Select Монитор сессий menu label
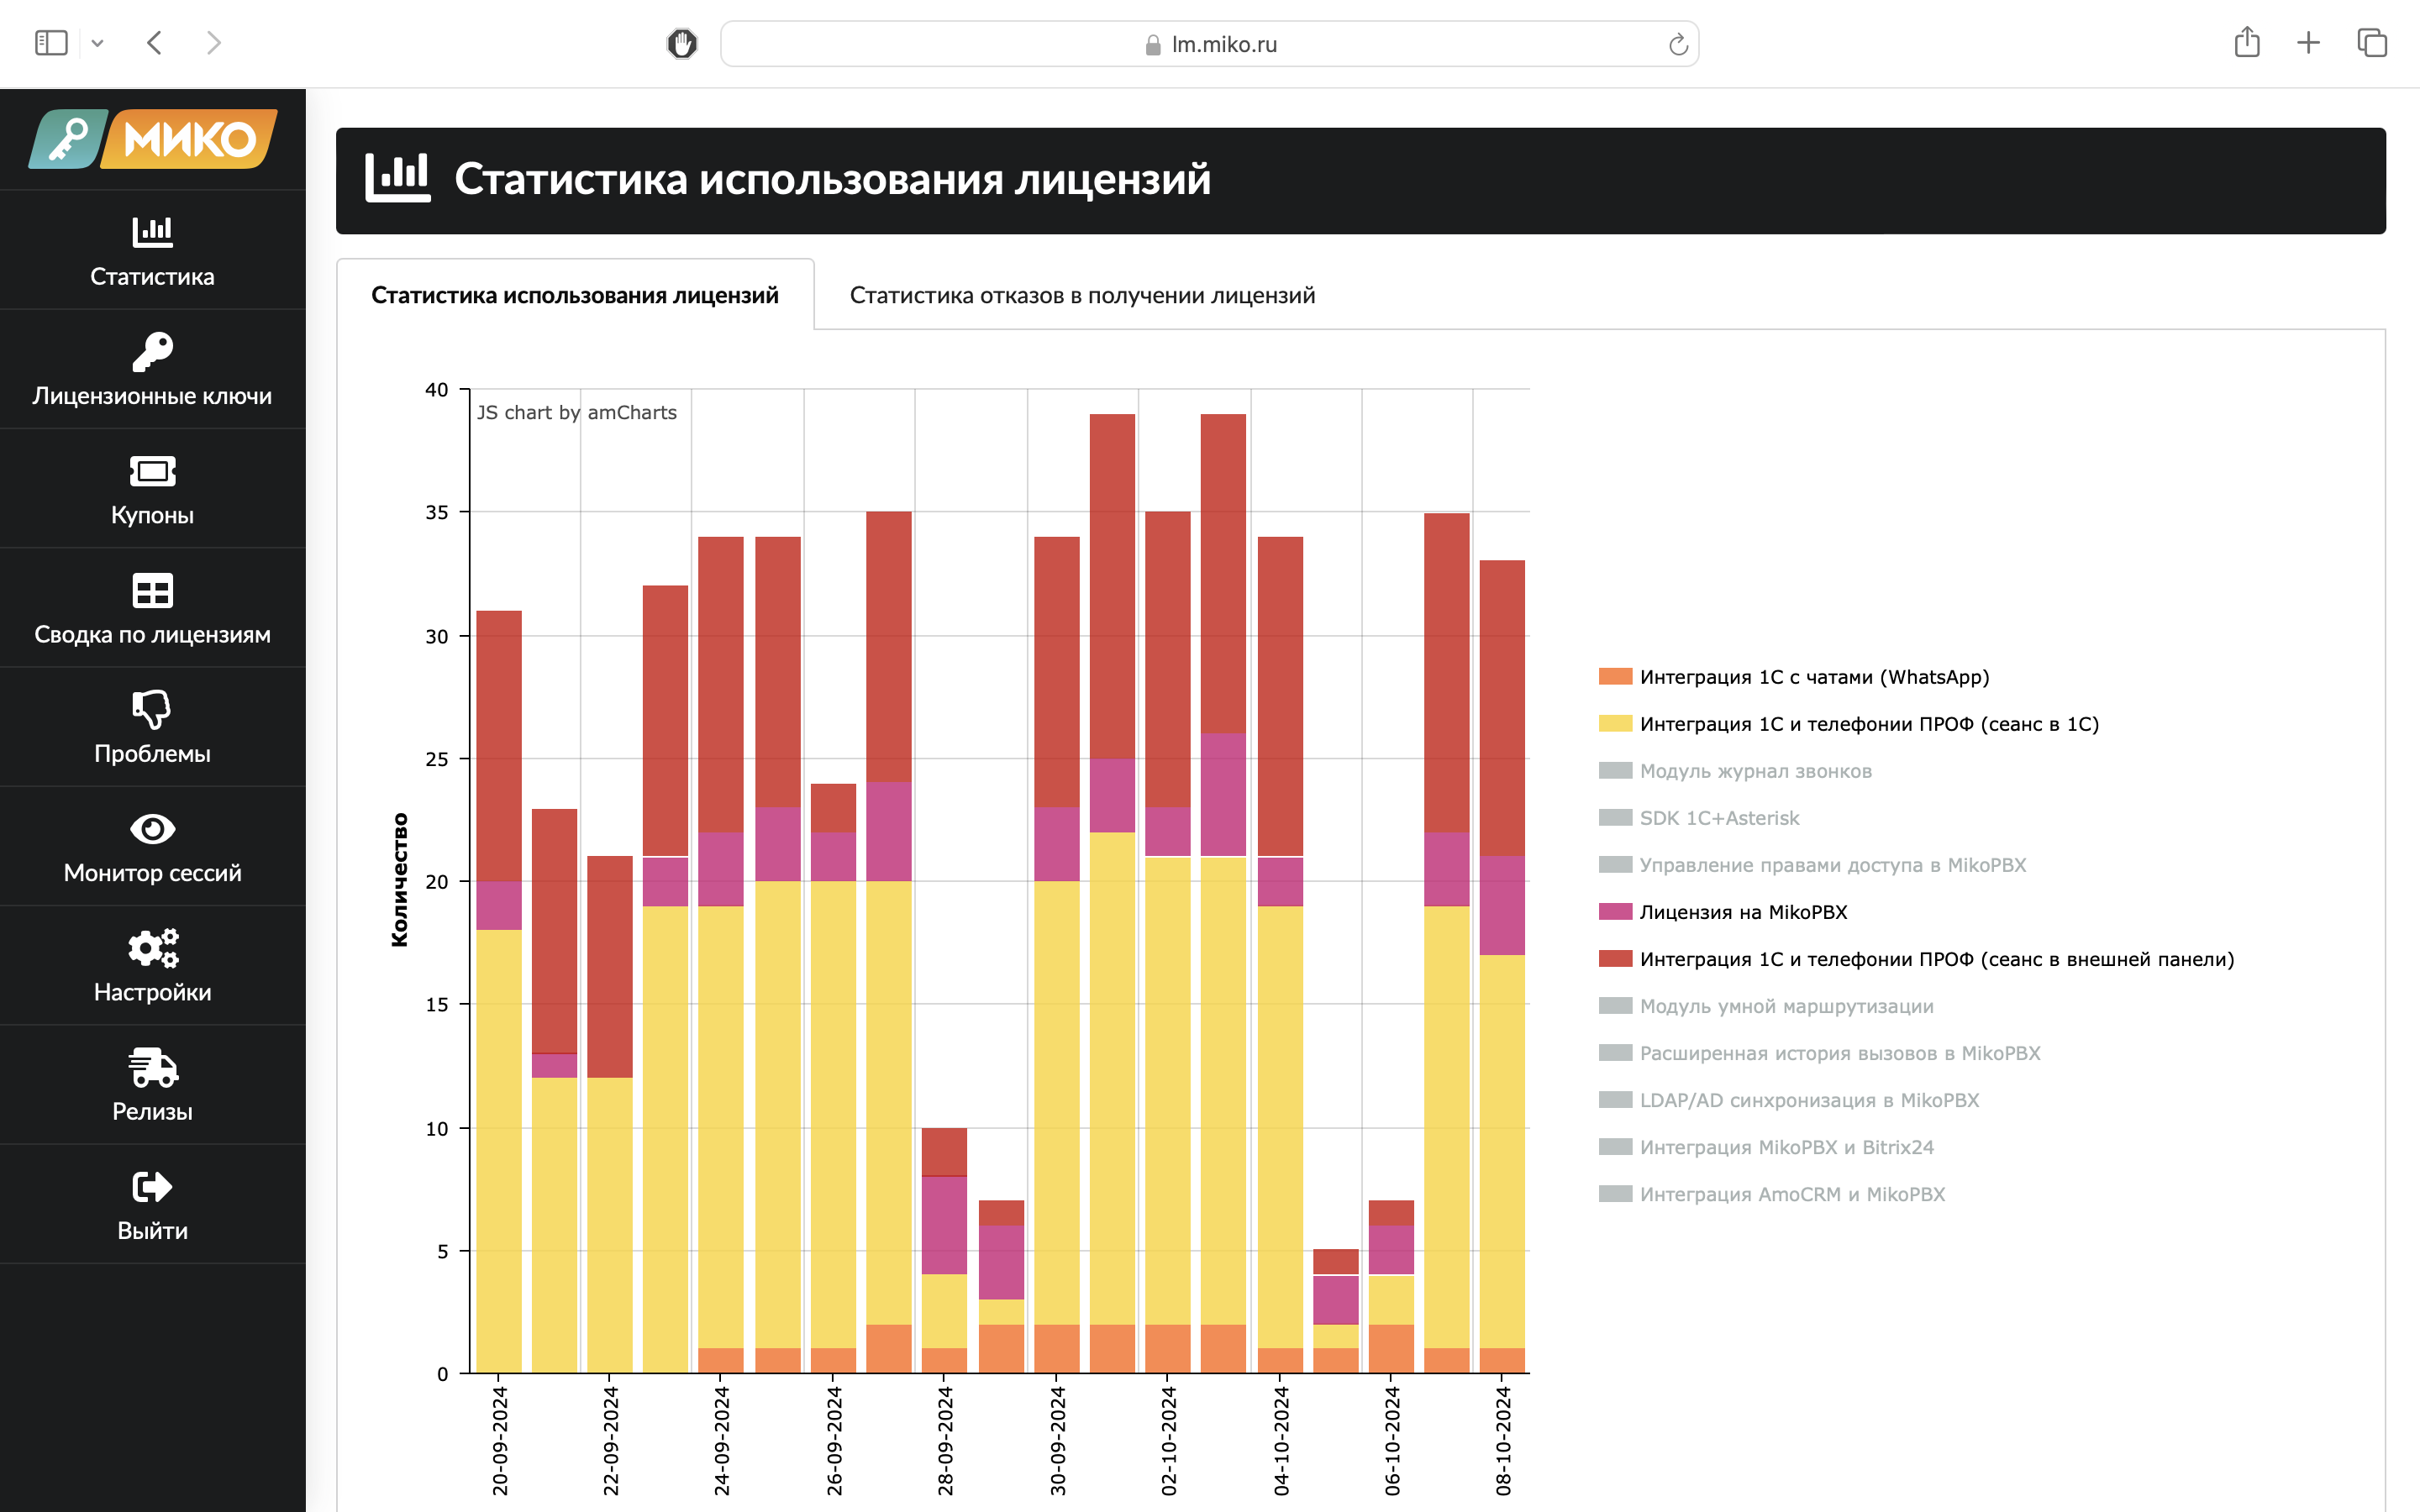 pyautogui.click(x=152, y=873)
